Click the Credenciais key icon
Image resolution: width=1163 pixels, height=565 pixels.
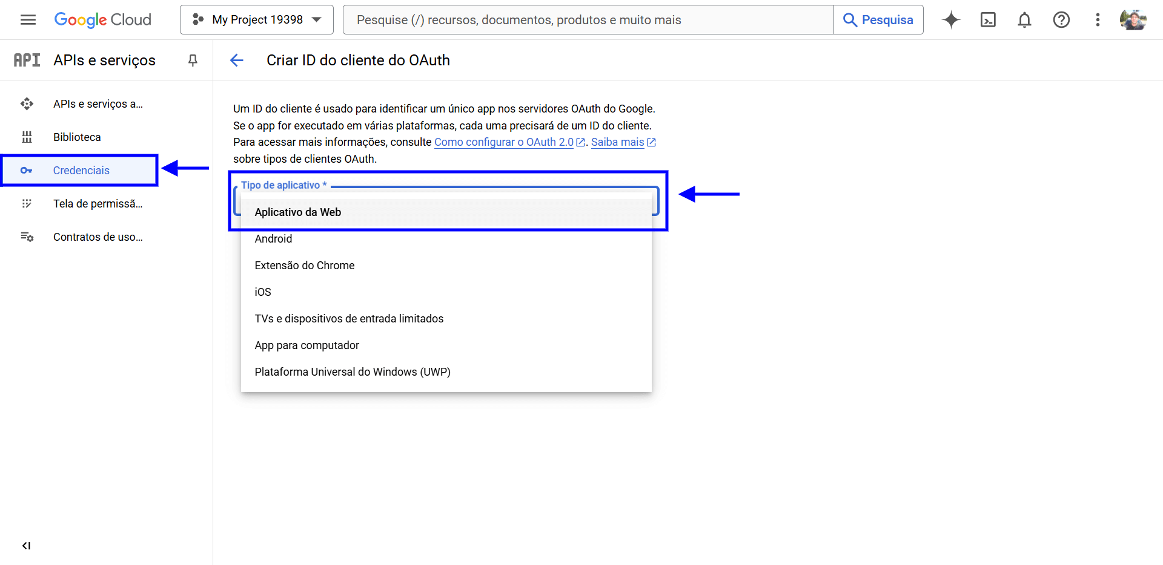point(27,171)
